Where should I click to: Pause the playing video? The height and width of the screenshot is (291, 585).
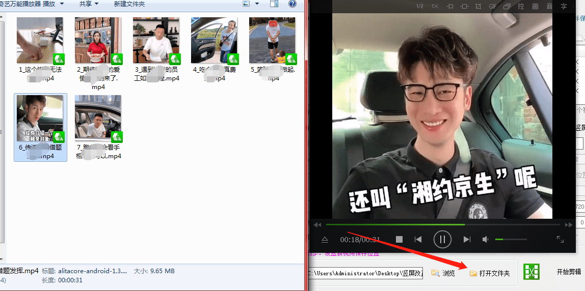point(442,239)
